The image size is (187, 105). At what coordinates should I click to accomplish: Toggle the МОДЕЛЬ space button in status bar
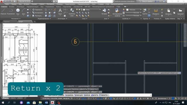pyautogui.click(x=66, y=99)
